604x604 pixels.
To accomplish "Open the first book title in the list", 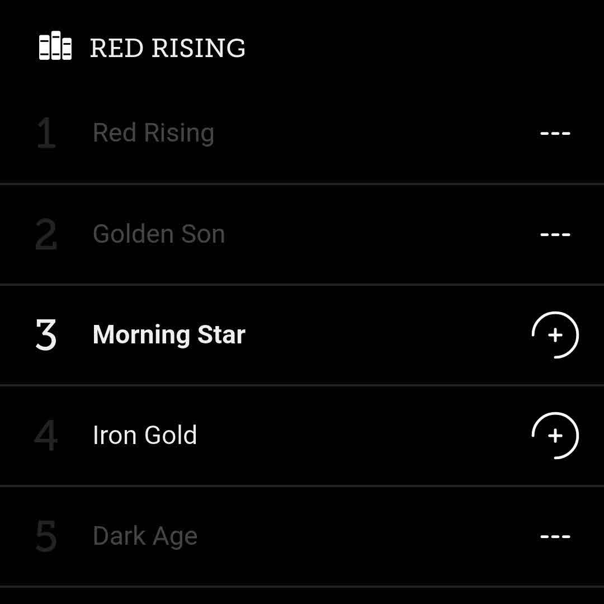I will (153, 133).
